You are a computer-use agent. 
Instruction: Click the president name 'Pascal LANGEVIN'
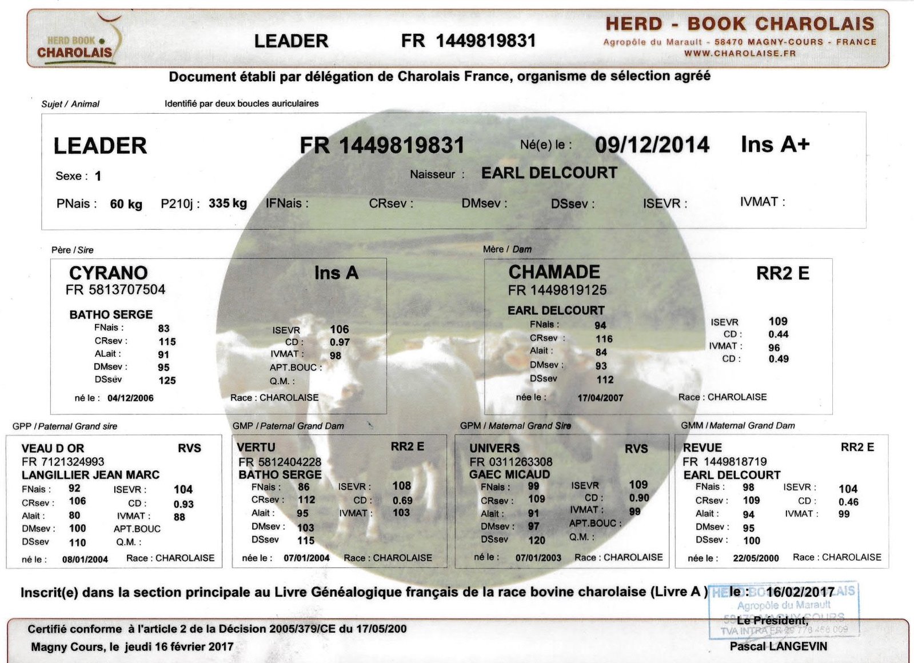click(x=778, y=646)
